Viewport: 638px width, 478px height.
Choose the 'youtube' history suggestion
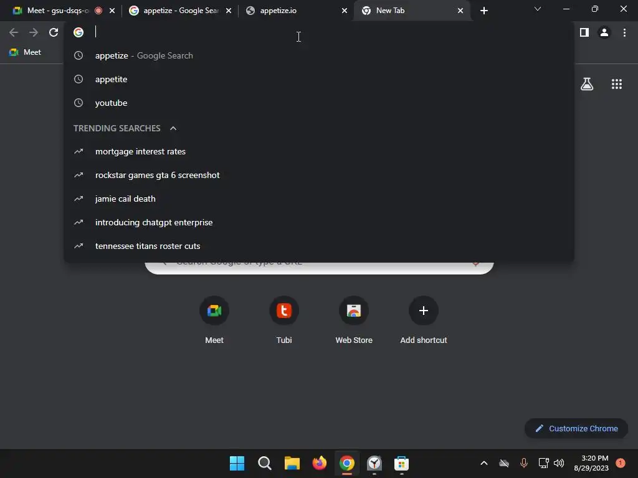click(318, 103)
